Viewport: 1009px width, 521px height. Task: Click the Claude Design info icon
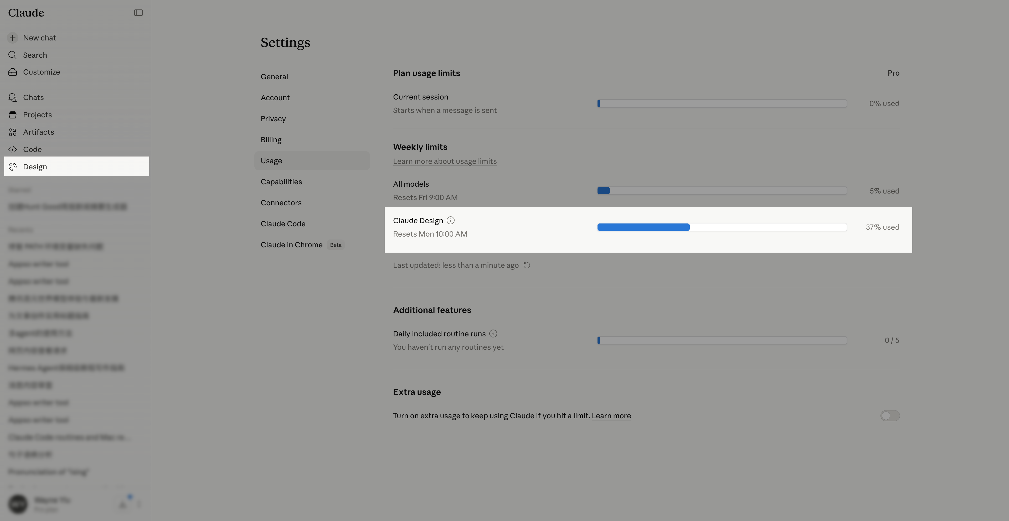click(x=450, y=220)
